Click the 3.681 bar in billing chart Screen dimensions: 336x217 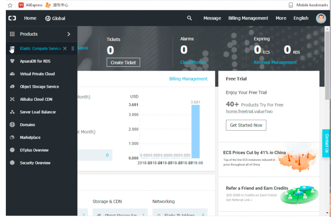(195, 131)
